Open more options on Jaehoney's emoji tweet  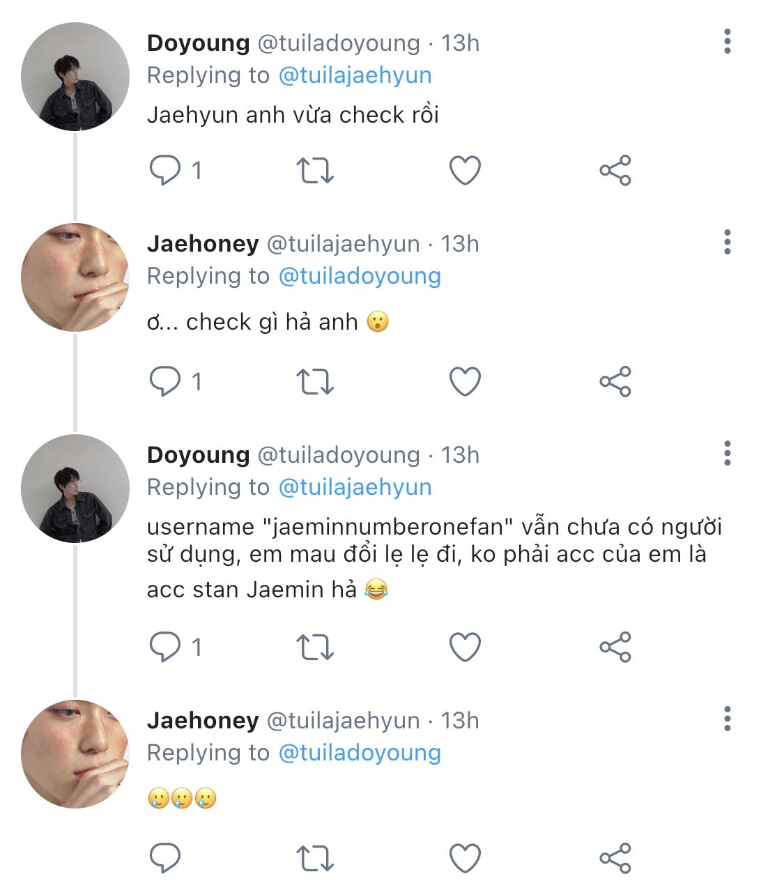(x=728, y=719)
